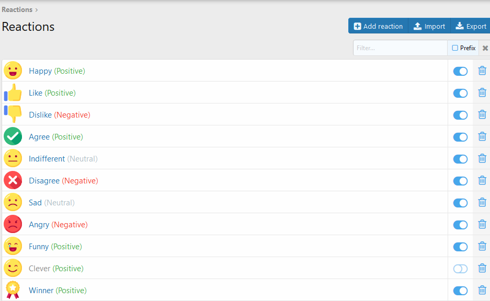Open the Happy reaction link

tap(40, 71)
